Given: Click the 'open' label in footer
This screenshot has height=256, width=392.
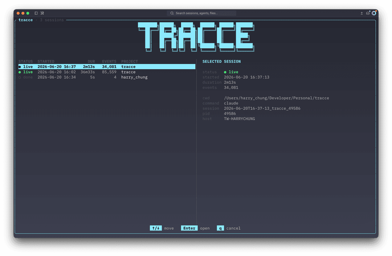Looking at the screenshot, I should pos(205,228).
